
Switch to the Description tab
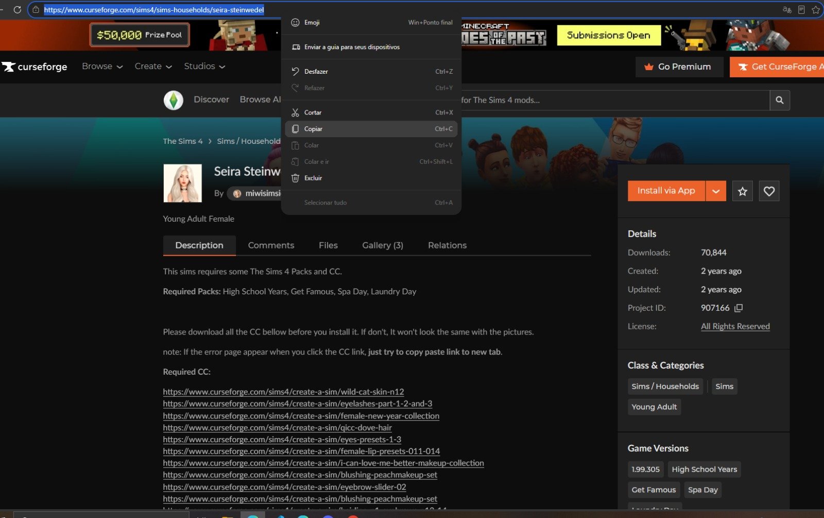[x=199, y=245]
